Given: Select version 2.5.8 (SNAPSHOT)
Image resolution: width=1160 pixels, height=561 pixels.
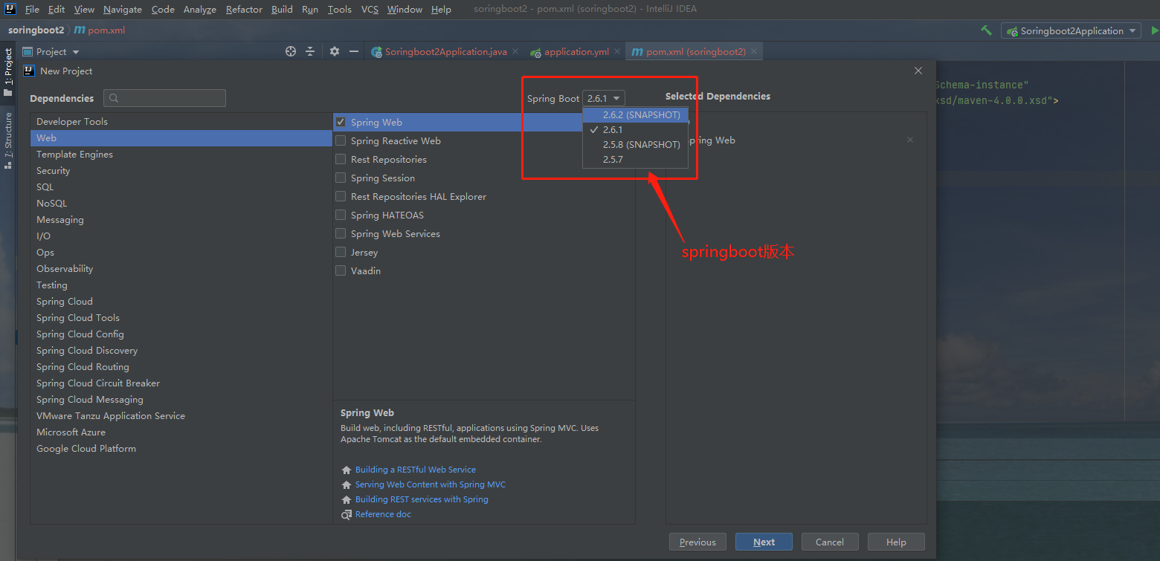Looking at the screenshot, I should pyautogui.click(x=635, y=144).
